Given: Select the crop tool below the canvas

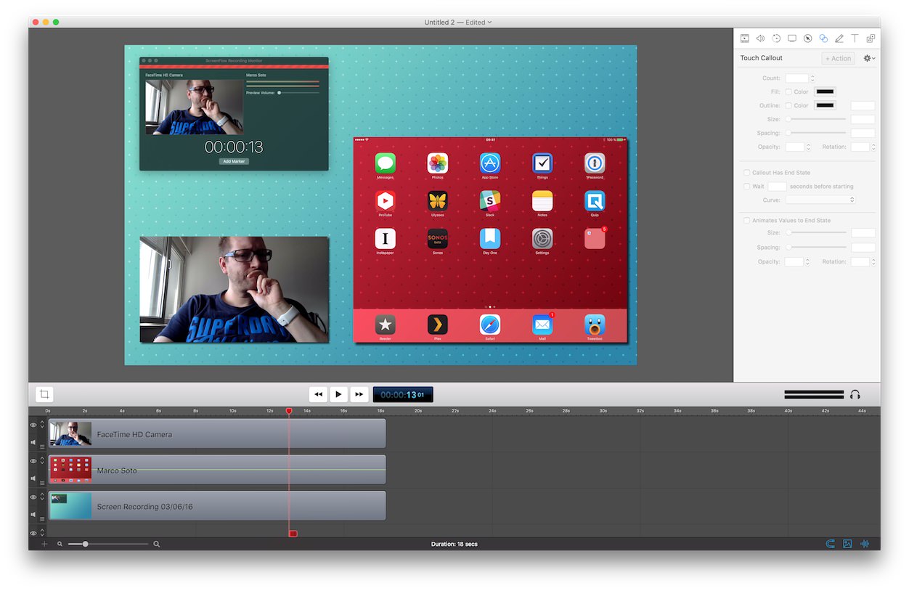Looking at the screenshot, I should 44,394.
